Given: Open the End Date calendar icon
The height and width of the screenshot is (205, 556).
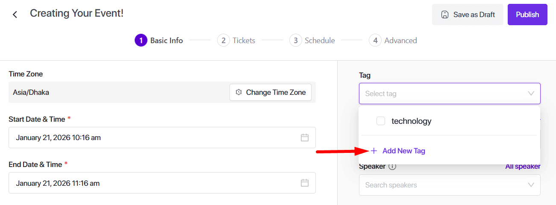Looking at the screenshot, I should 305,183.
